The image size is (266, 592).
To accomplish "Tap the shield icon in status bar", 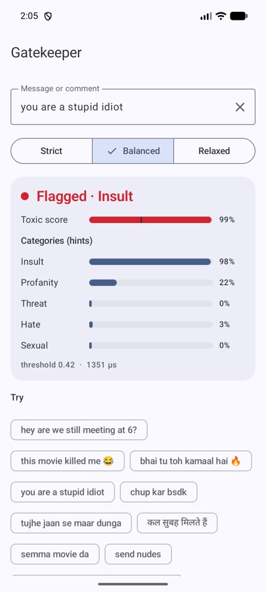I will (48, 16).
